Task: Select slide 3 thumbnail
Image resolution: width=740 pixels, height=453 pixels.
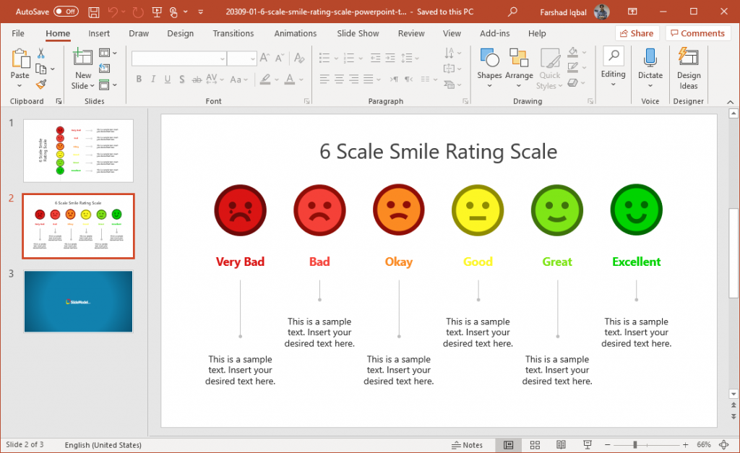Action: tap(78, 301)
